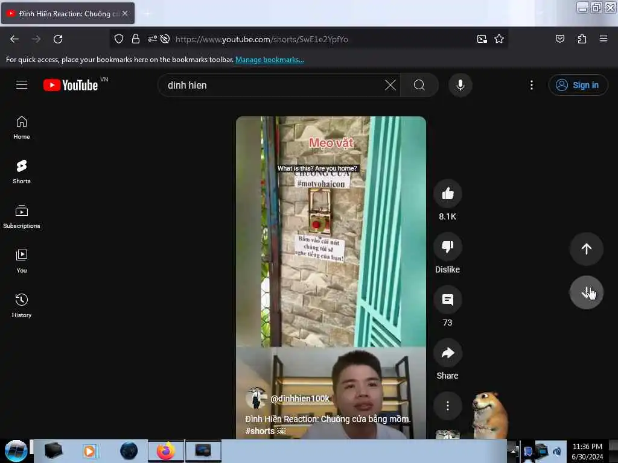Click the URL address bar

pos(323,39)
